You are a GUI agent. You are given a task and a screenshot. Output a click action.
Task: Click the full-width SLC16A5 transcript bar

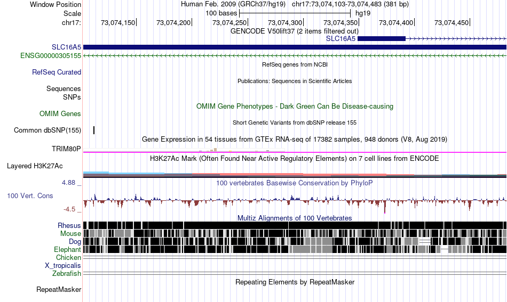pyautogui.click(x=295, y=47)
